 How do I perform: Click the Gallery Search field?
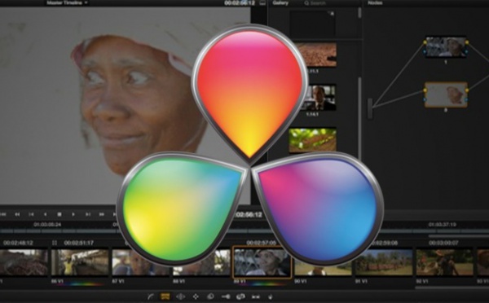click(331, 3)
